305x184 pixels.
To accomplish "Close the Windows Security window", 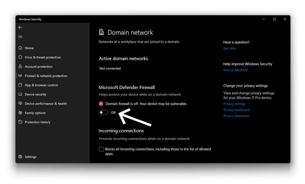I will [285, 19].
